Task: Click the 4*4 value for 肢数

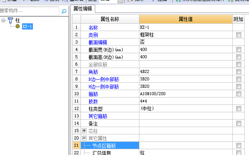Action: tap(186, 101)
